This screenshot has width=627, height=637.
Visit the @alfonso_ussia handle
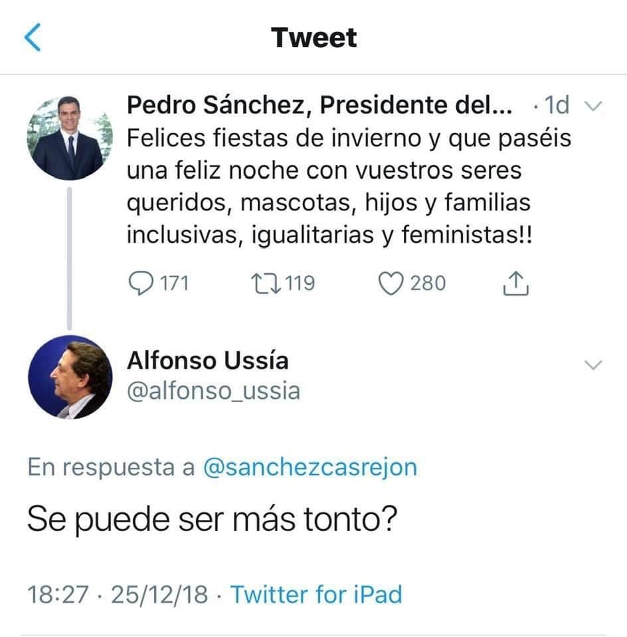pos(213,391)
